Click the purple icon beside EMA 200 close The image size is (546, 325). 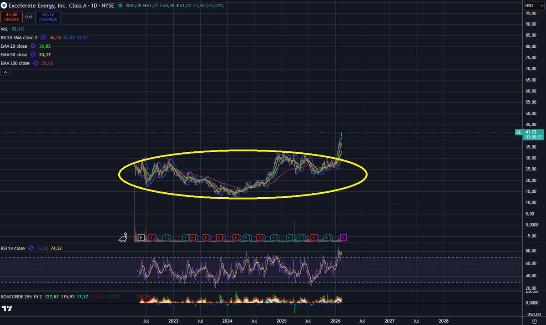pos(35,63)
